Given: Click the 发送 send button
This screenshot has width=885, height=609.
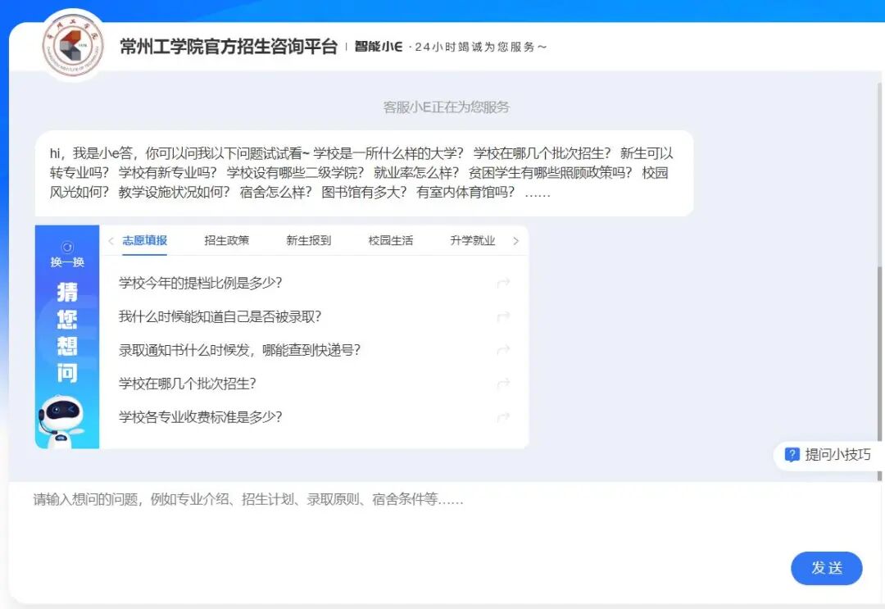Looking at the screenshot, I should point(826,568).
